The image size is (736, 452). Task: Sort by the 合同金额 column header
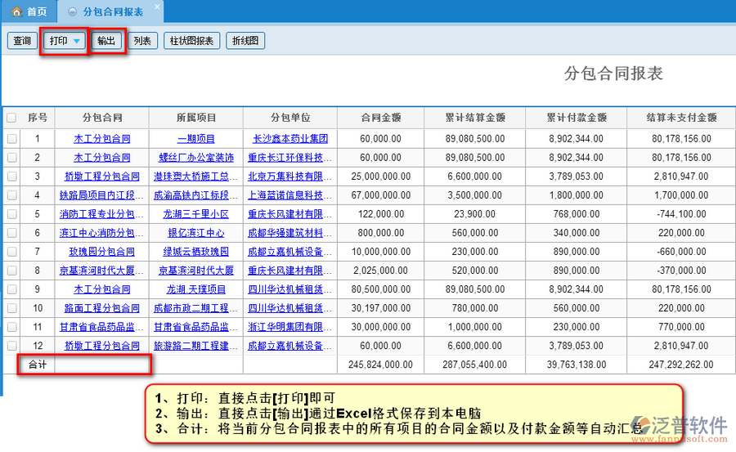click(380, 118)
